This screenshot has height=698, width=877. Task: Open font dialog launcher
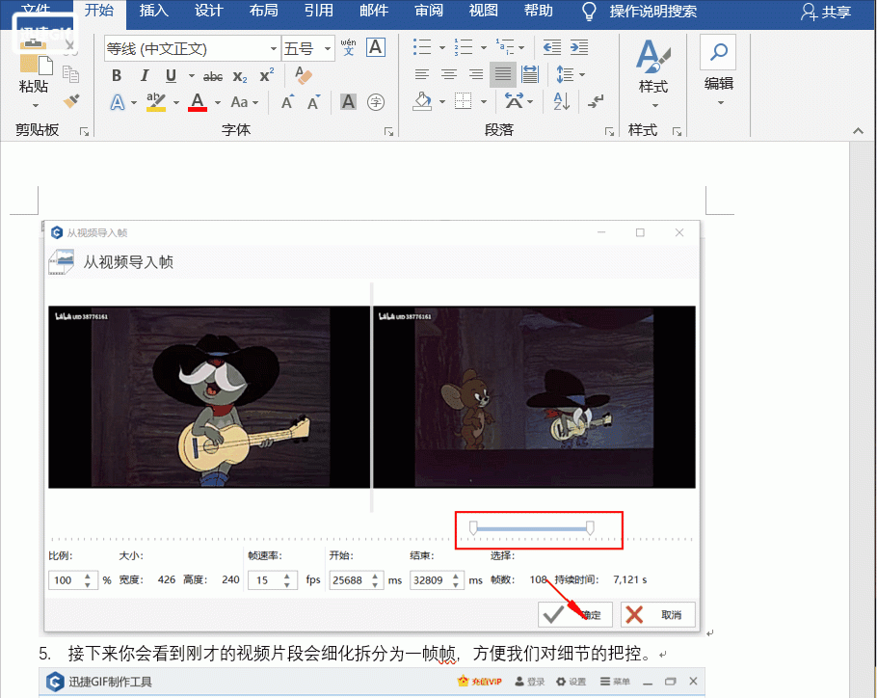click(388, 132)
